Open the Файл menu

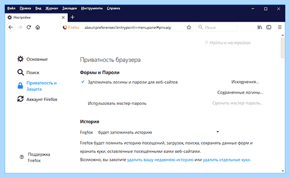11,8
